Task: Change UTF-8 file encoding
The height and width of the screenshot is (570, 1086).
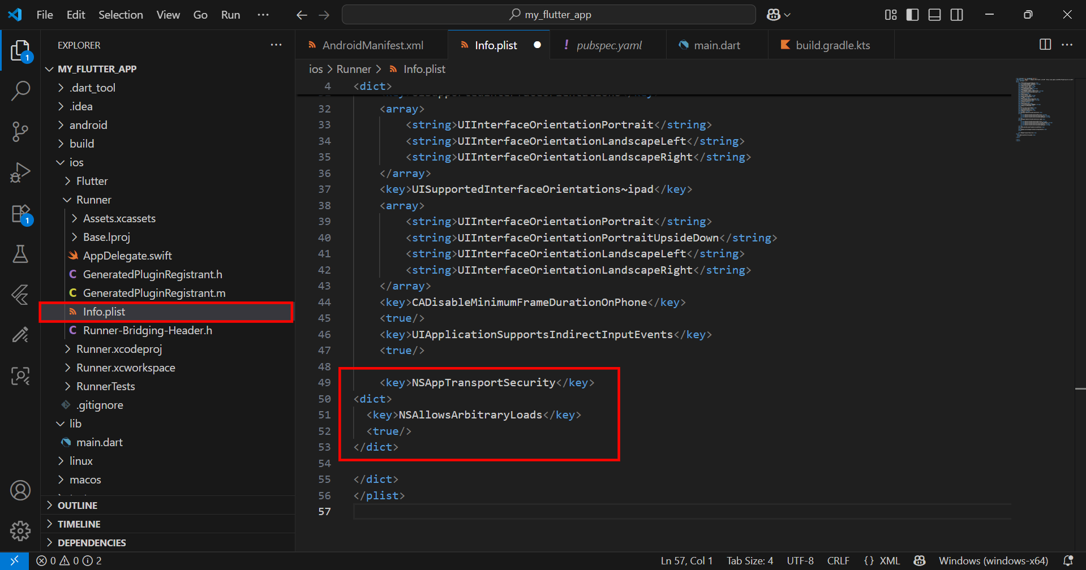Action: [x=800, y=561]
